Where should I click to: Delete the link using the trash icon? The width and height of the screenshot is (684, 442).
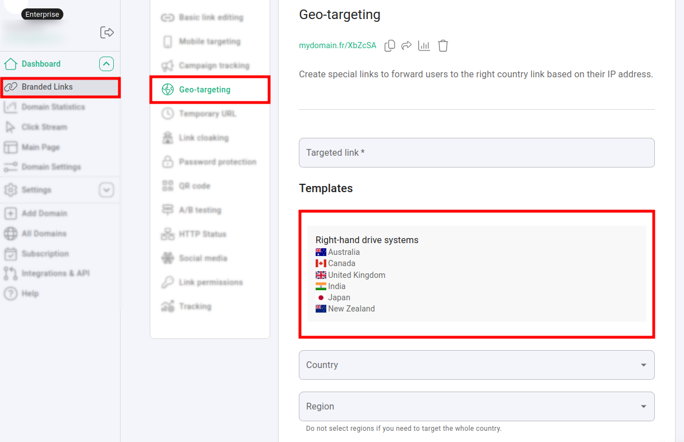(x=443, y=45)
